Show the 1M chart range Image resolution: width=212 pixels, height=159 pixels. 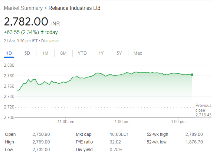pos(45,53)
